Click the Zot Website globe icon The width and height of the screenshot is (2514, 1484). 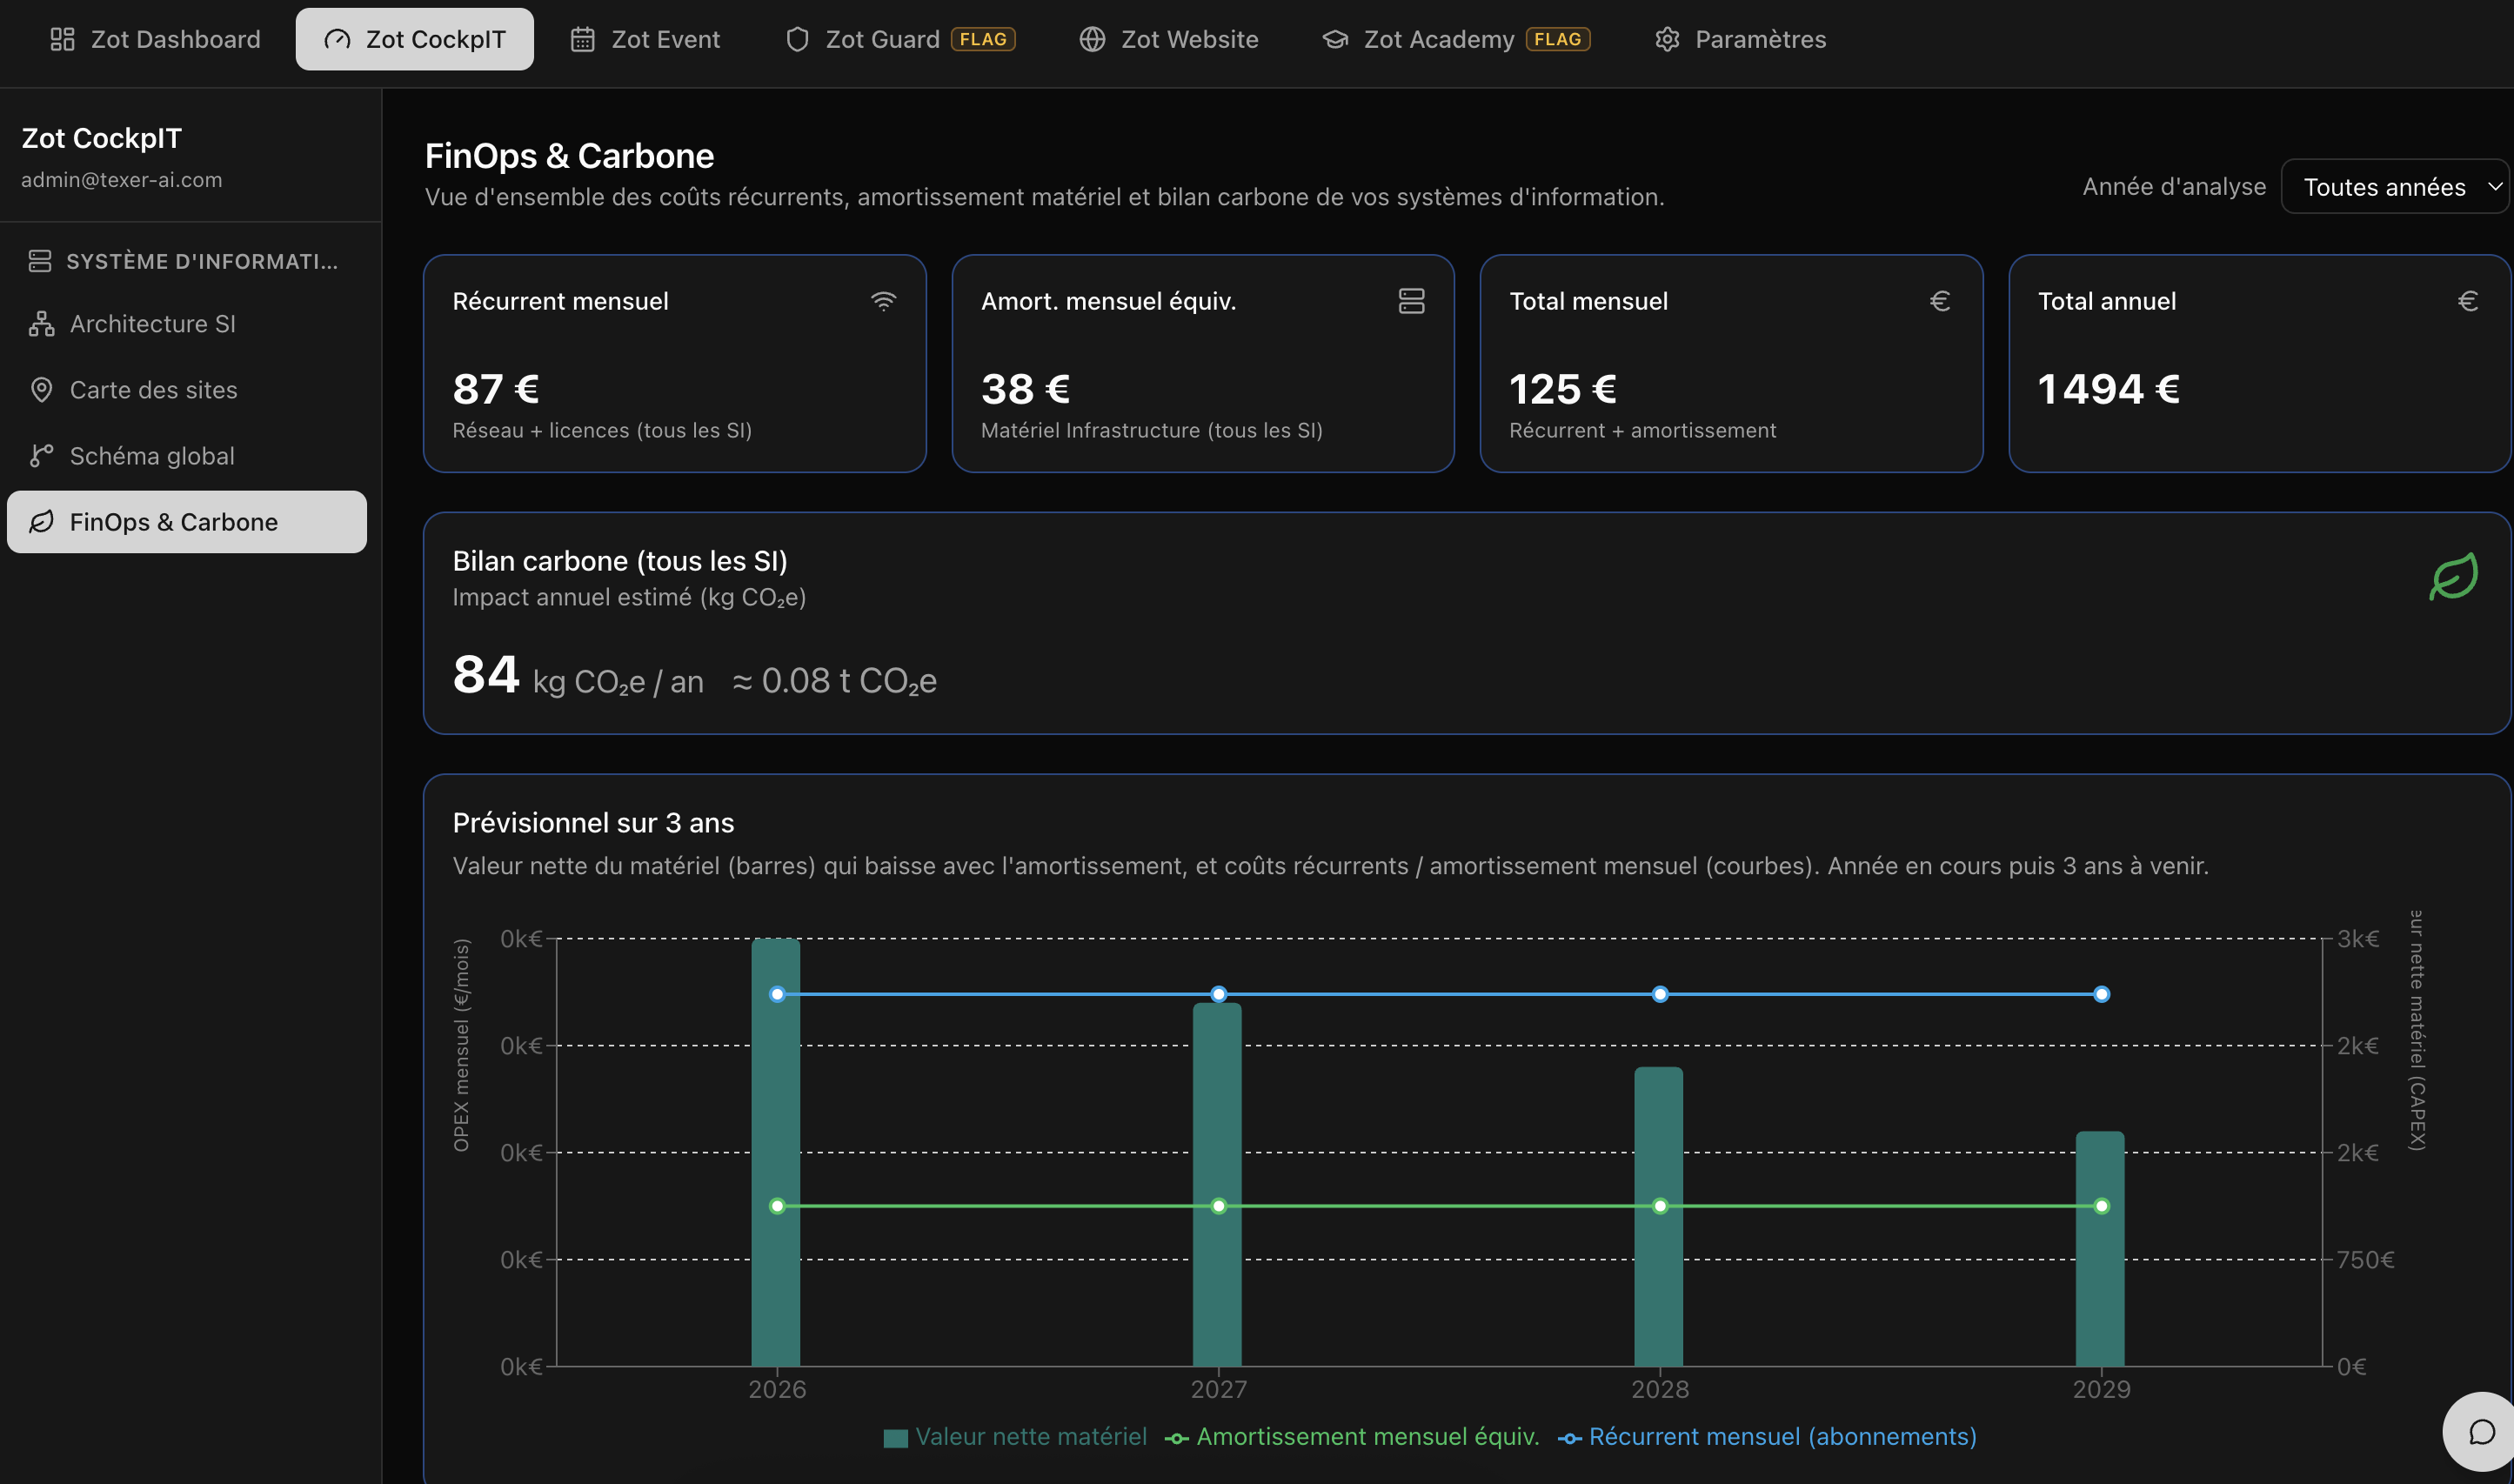(1092, 39)
